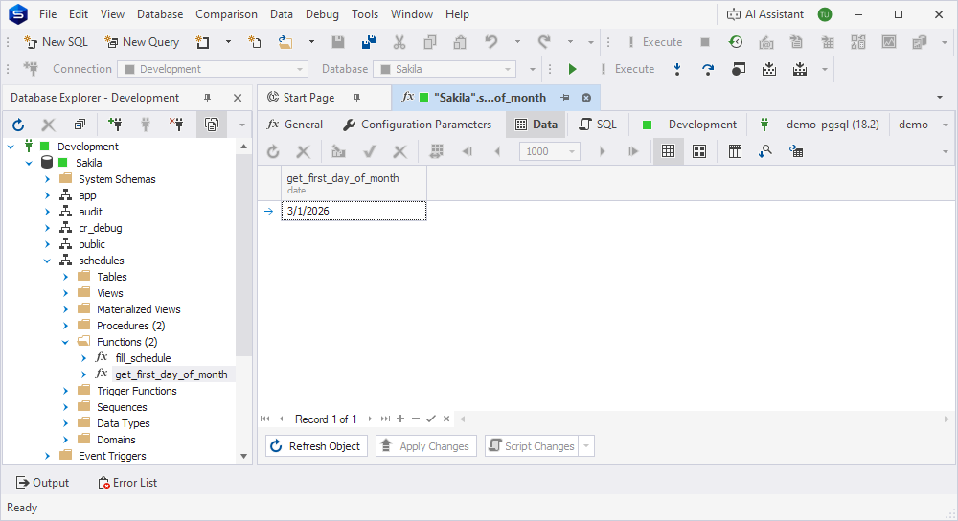This screenshot has width=958, height=521.
Task: Open the Start Page tab
Action: click(x=301, y=98)
